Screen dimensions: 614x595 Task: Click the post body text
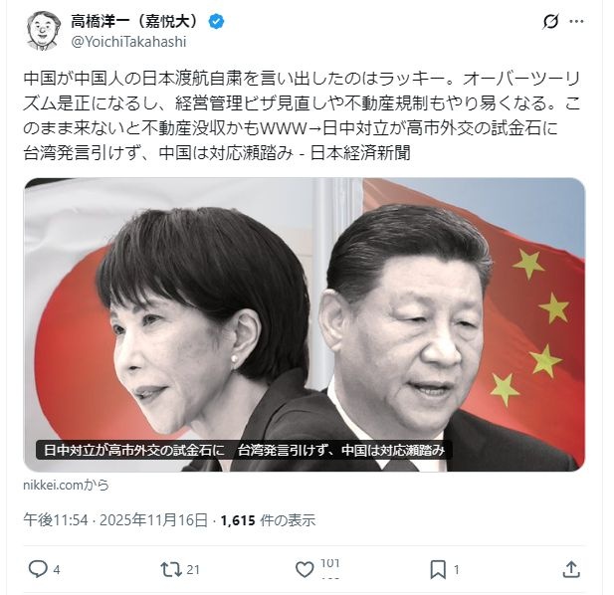click(x=302, y=115)
